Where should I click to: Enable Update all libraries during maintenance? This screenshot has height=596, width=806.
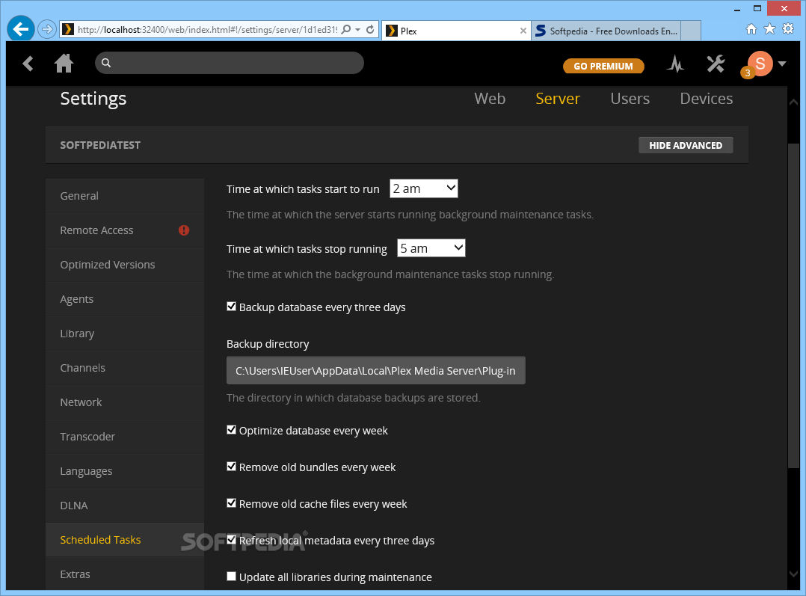tap(231, 577)
